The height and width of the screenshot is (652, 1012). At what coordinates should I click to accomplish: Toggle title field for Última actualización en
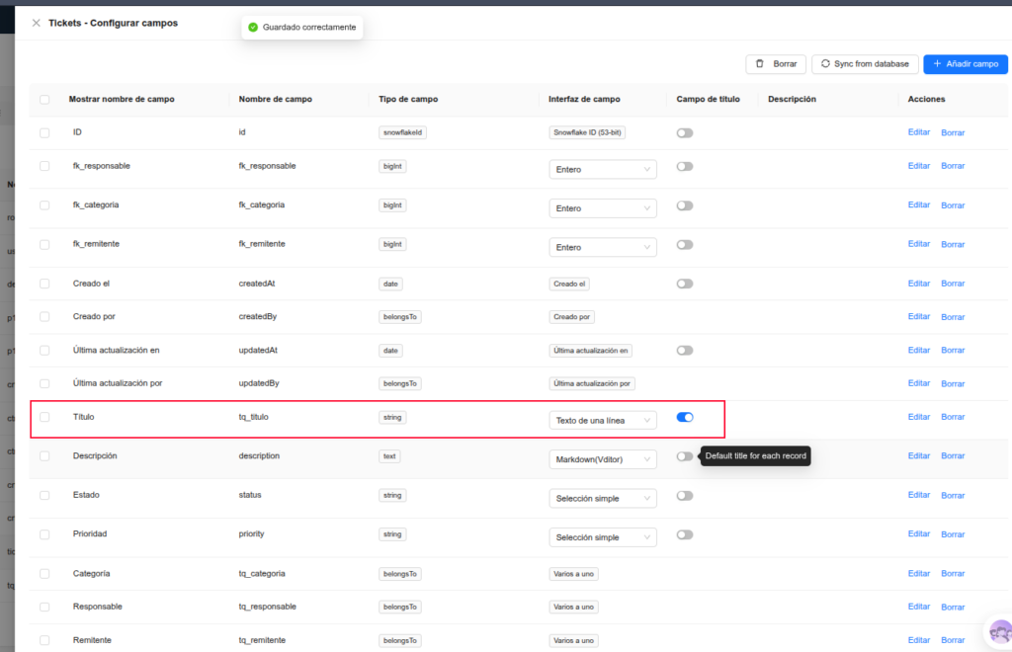685,351
